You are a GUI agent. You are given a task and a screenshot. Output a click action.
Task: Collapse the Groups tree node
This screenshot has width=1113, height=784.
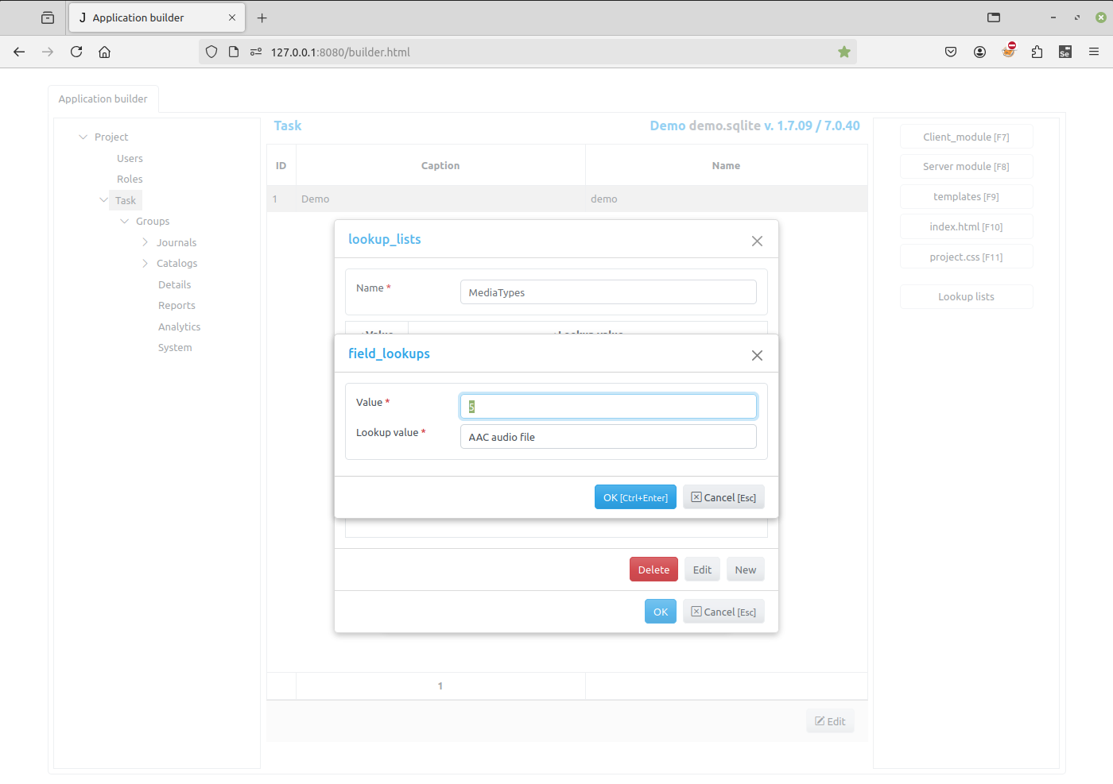pyautogui.click(x=125, y=221)
